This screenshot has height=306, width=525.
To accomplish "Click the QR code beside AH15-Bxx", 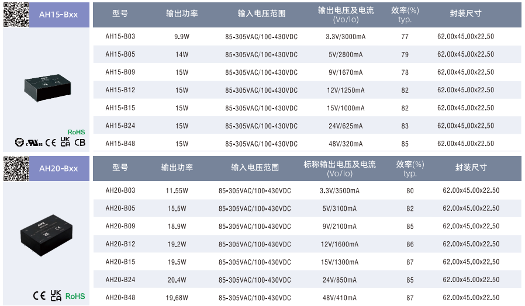I will tap(16, 14).
